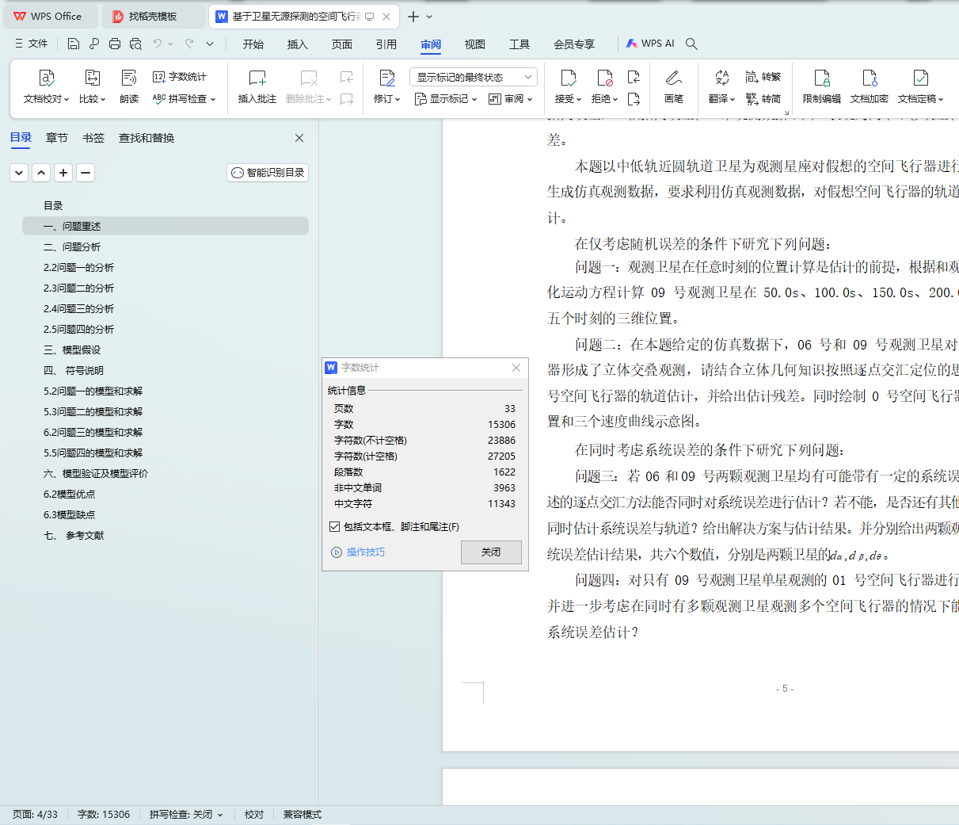
Task: Click the search magnifier icon
Action: point(691,44)
